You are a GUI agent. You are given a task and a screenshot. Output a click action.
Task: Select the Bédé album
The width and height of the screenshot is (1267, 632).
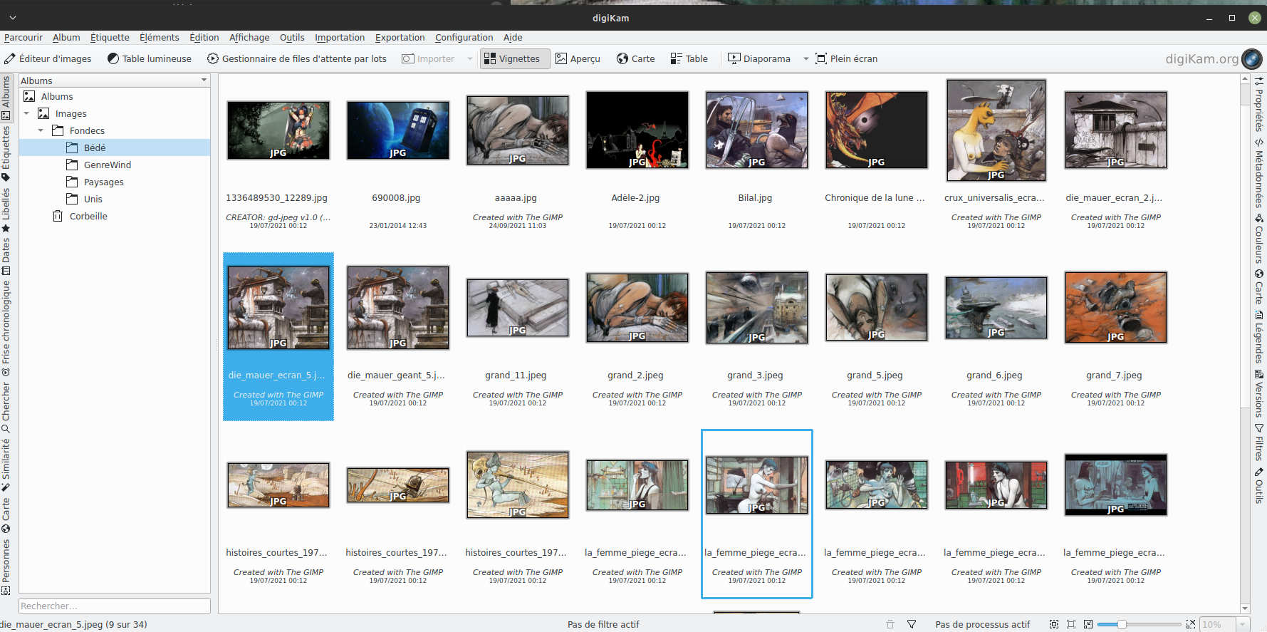pos(95,147)
